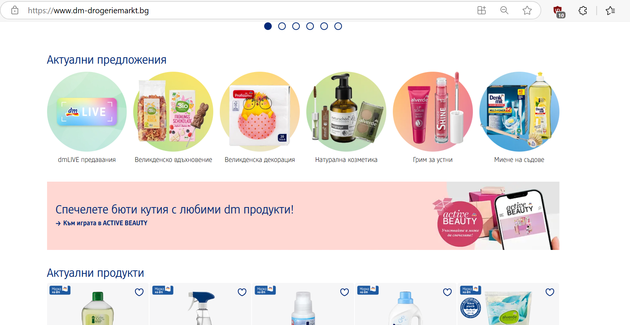
Task: Click the red shield extension with badge 10
Action: click(x=559, y=11)
